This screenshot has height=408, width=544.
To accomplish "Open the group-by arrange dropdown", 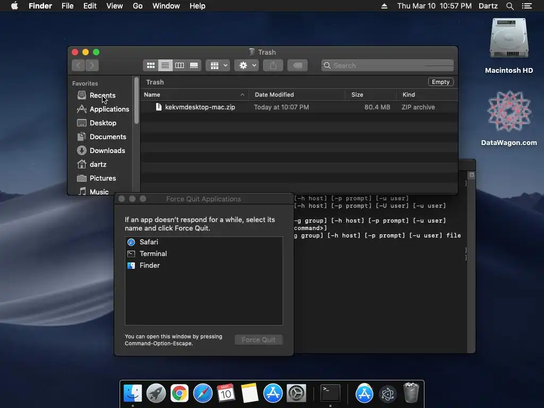I will (x=218, y=65).
